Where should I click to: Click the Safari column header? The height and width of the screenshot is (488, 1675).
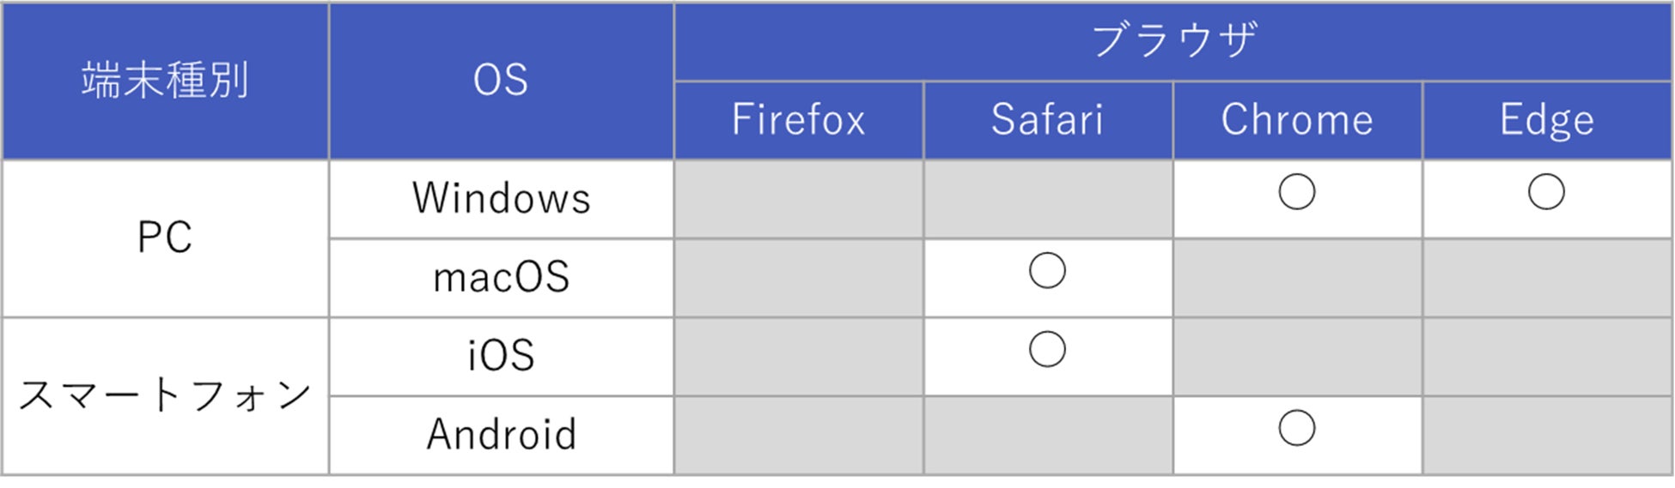(x=1047, y=120)
